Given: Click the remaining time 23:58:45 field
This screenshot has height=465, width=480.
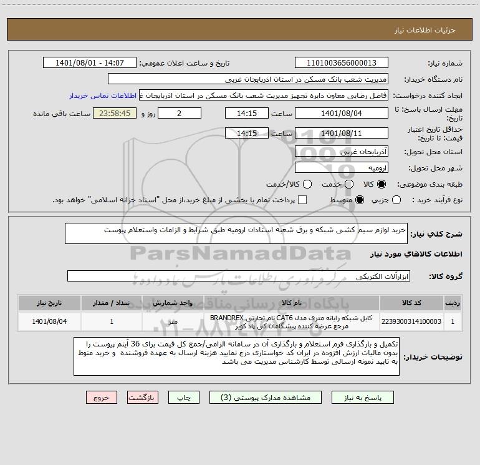Looking at the screenshot, I should point(115,113).
